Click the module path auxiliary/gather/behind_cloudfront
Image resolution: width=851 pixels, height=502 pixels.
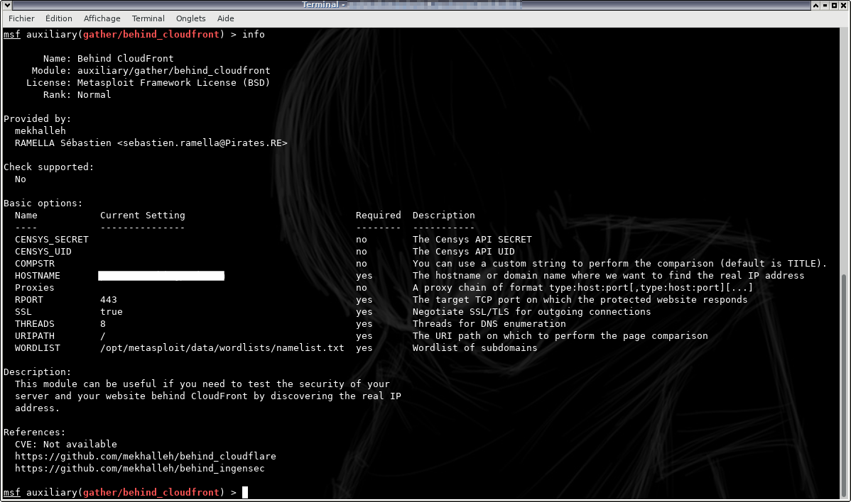coord(173,70)
